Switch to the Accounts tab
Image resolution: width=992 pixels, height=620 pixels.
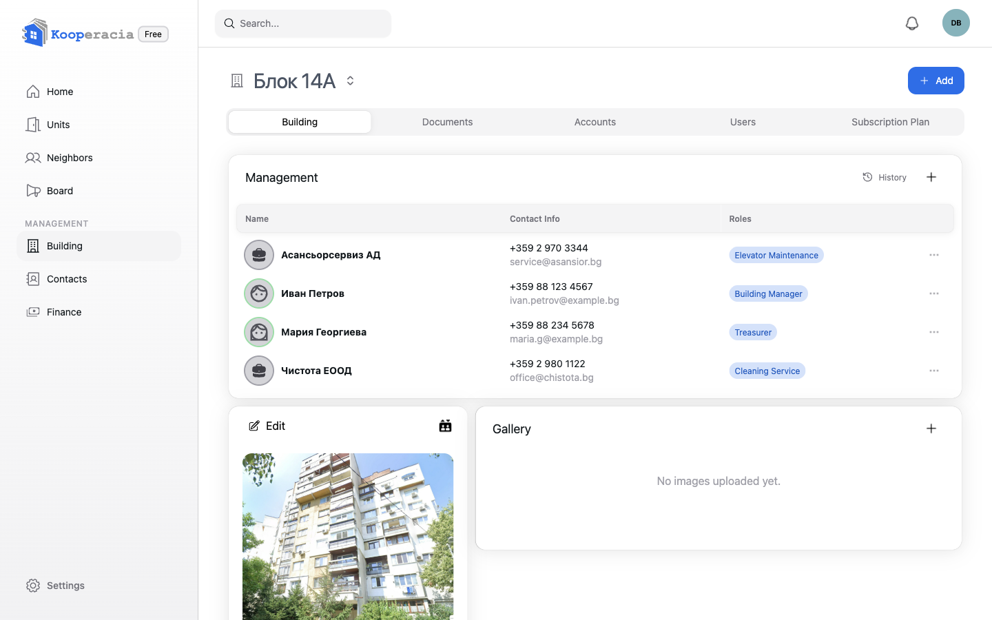pos(595,122)
